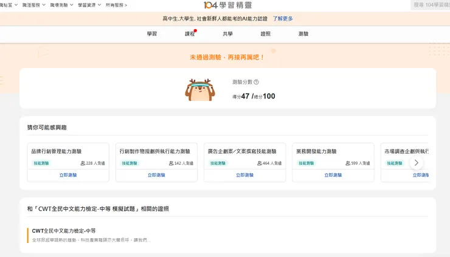Click 技能測驗 tag on 行銷製作物 card
This screenshot has width=450, height=257.
pos(130,163)
